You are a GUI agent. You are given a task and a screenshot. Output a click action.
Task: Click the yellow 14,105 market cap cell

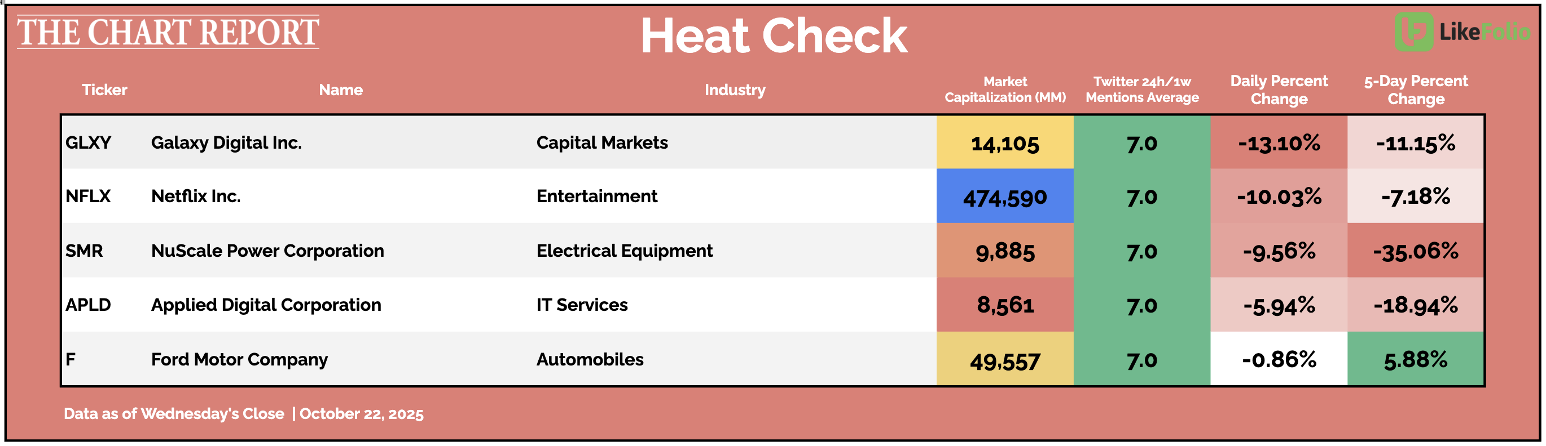tap(1005, 143)
